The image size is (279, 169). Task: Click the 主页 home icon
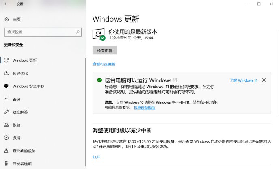[x=6, y=19]
